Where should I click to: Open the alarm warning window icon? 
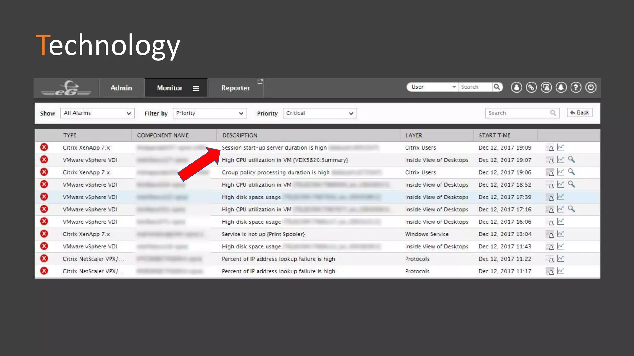546,87
